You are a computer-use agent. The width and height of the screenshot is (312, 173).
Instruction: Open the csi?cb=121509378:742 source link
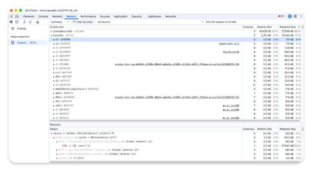177,64
